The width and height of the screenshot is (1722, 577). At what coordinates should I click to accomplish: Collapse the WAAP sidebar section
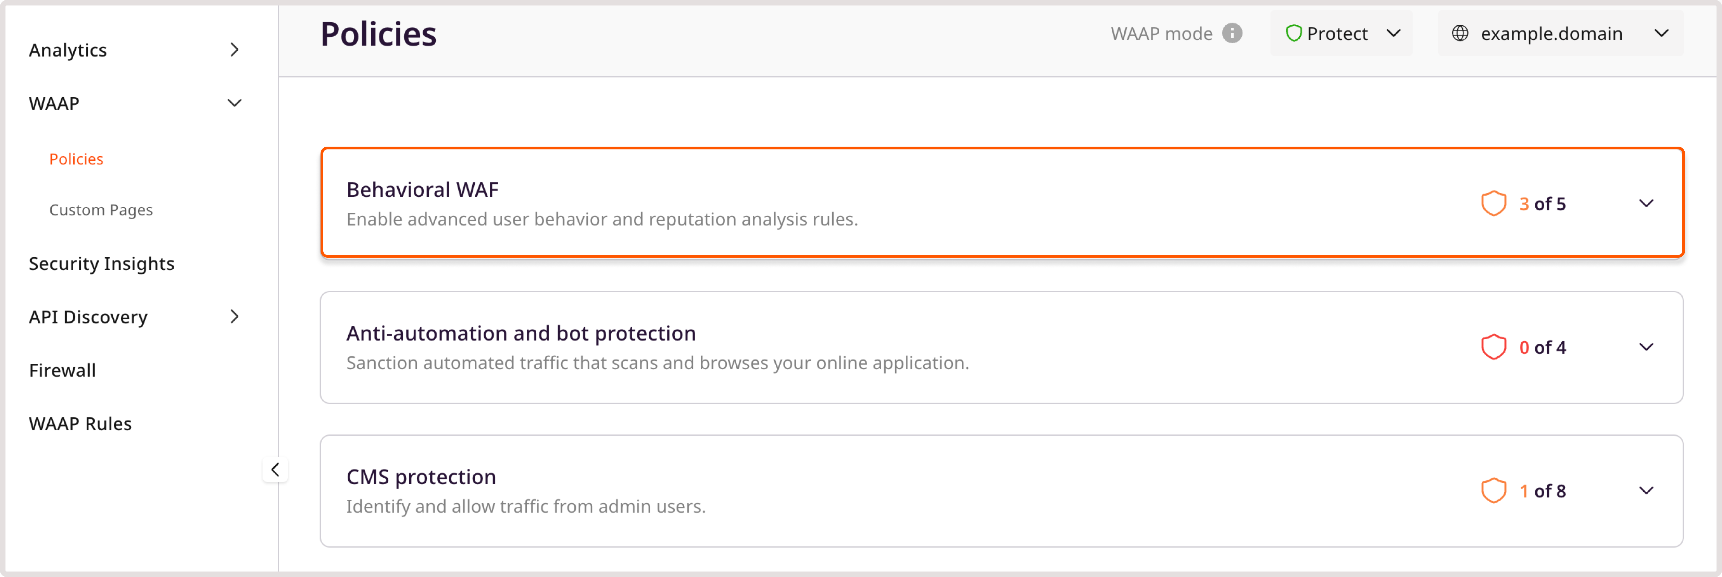(234, 103)
